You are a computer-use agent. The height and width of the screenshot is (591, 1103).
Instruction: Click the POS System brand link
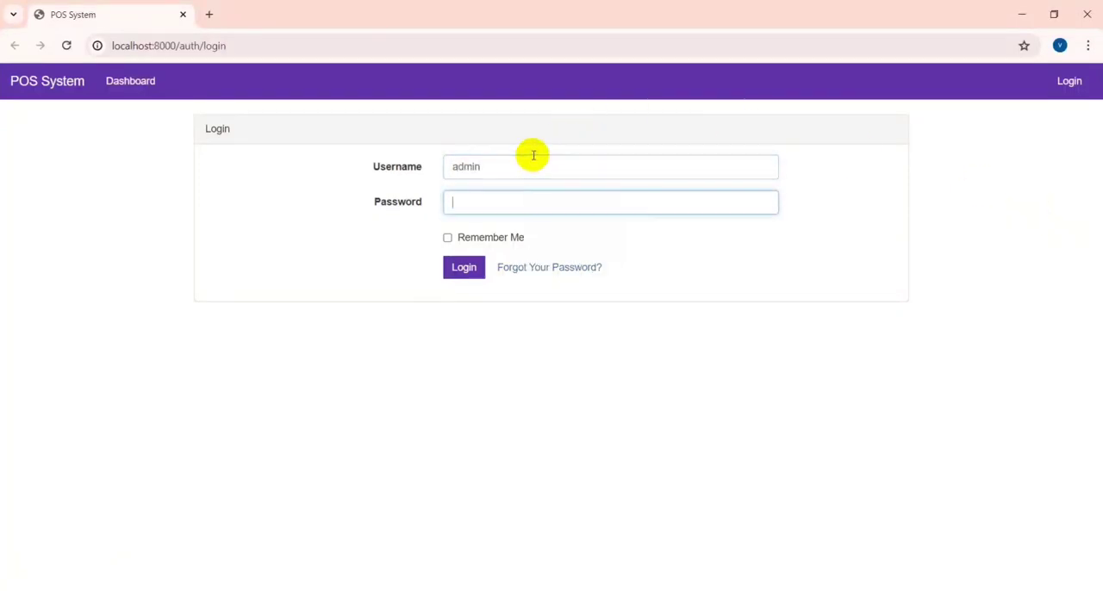tap(47, 81)
